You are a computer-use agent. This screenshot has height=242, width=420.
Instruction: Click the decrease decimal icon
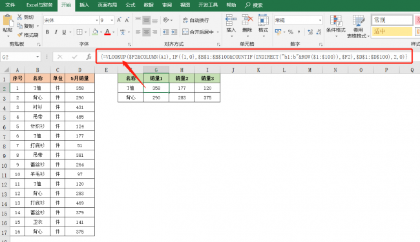click(319, 32)
